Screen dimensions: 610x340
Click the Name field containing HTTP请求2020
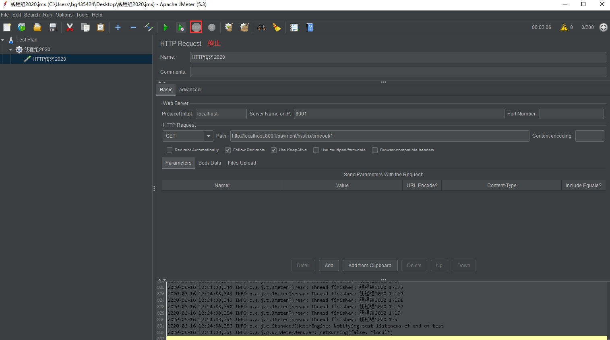398,57
